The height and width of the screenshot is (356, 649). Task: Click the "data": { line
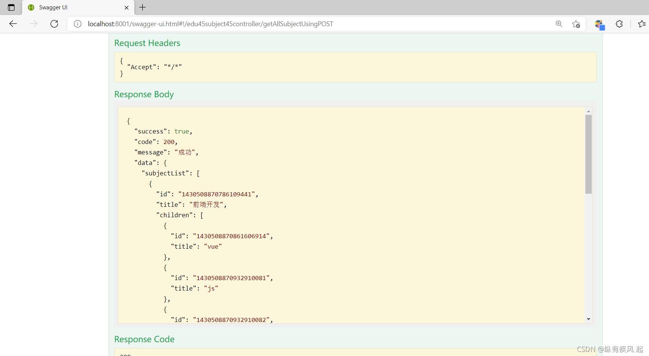[x=150, y=163]
